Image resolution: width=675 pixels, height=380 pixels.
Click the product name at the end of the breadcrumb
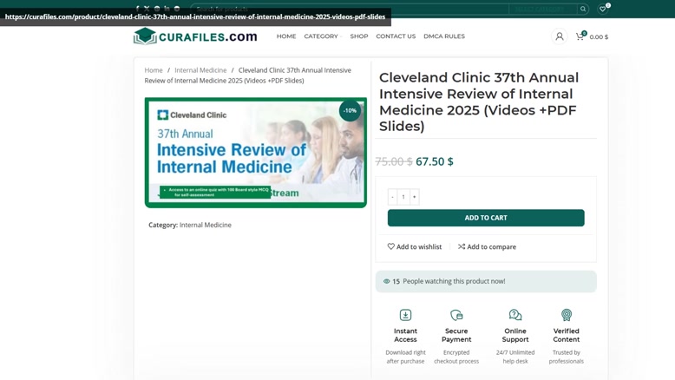pos(248,75)
